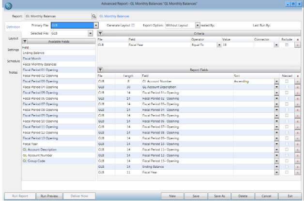Image resolution: width=304 pixels, height=201 pixels.
Task: Remove GL Account Number row from report fields
Action: 297,82
